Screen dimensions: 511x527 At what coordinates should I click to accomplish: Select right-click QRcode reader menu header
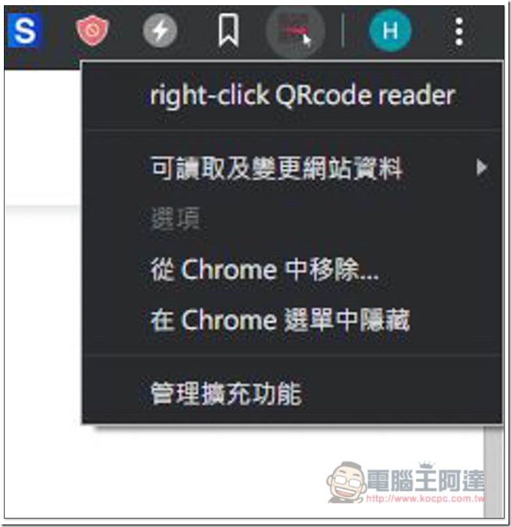[302, 96]
